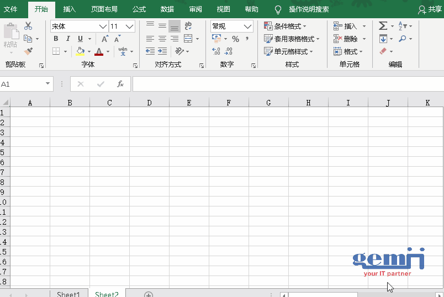Click the 共享 share button
This screenshot has height=297, width=444.
click(430, 9)
